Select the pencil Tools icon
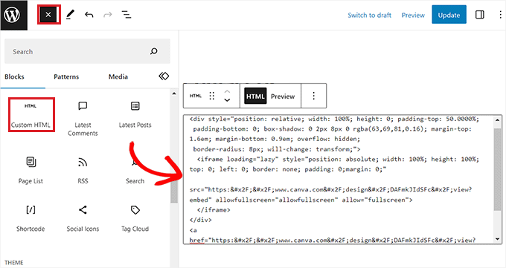 (x=70, y=15)
